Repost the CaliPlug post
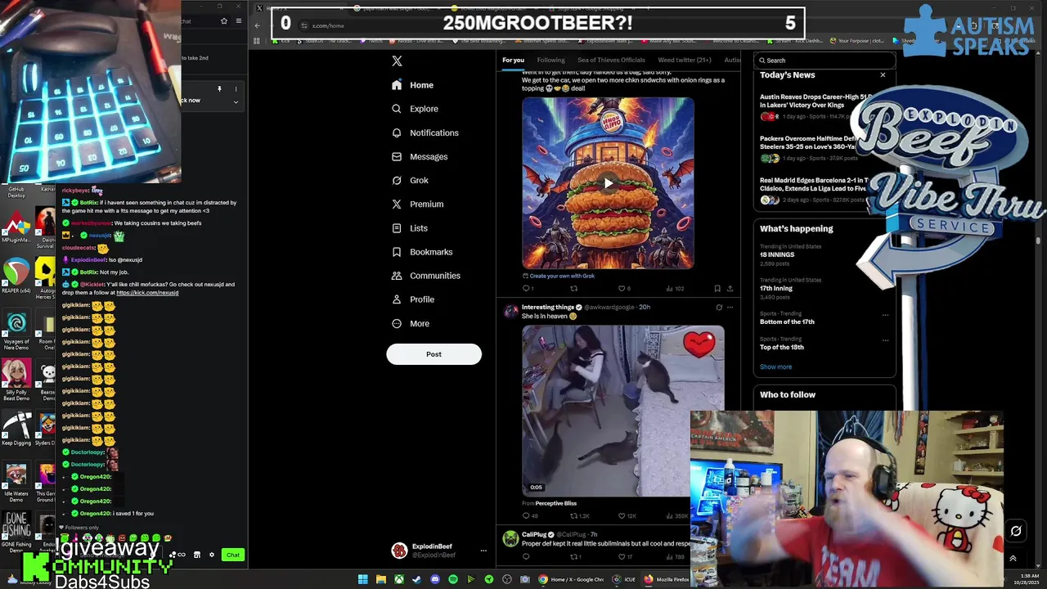The width and height of the screenshot is (1047, 589). point(575,557)
